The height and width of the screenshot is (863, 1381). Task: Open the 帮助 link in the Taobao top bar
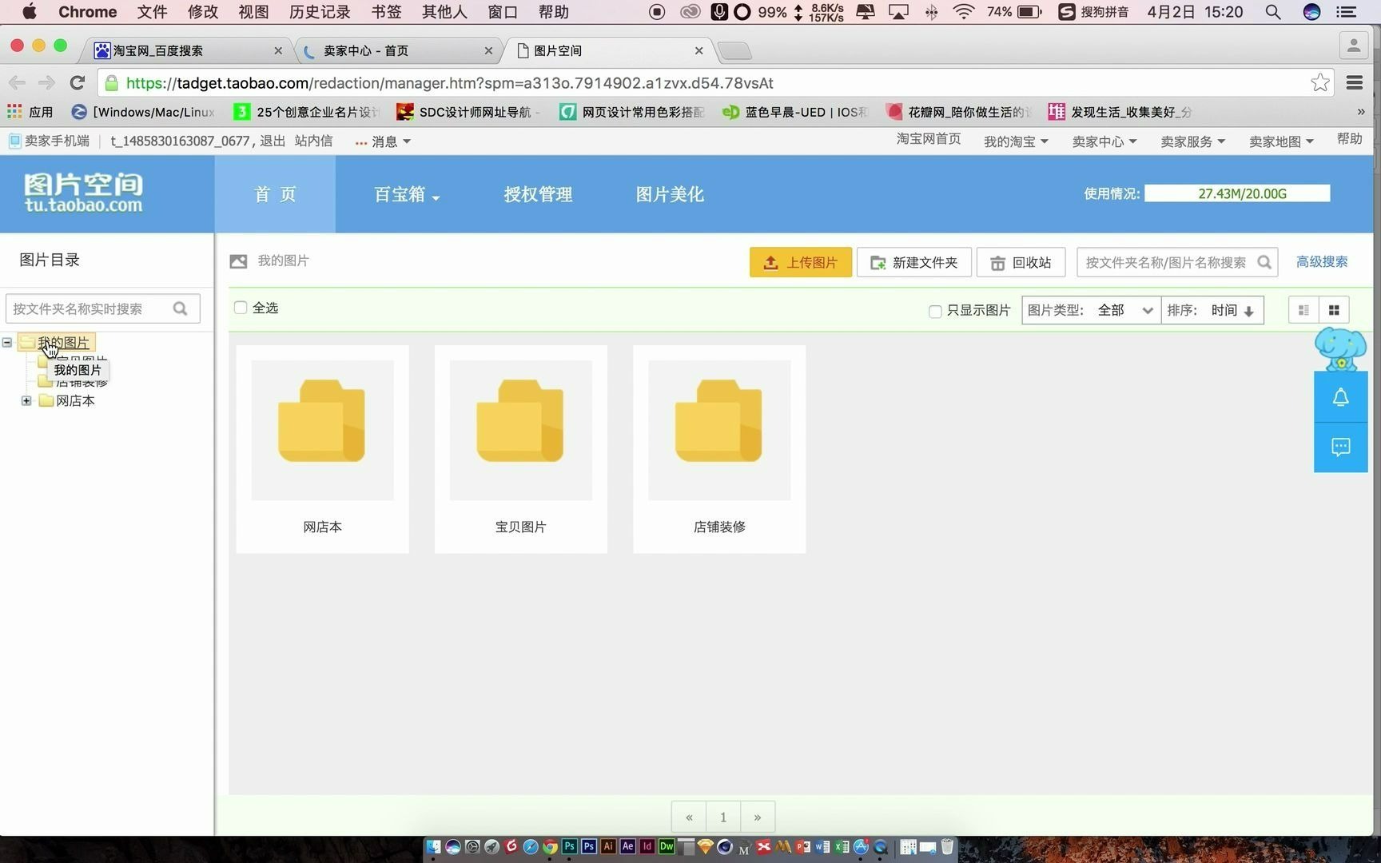tap(1350, 139)
